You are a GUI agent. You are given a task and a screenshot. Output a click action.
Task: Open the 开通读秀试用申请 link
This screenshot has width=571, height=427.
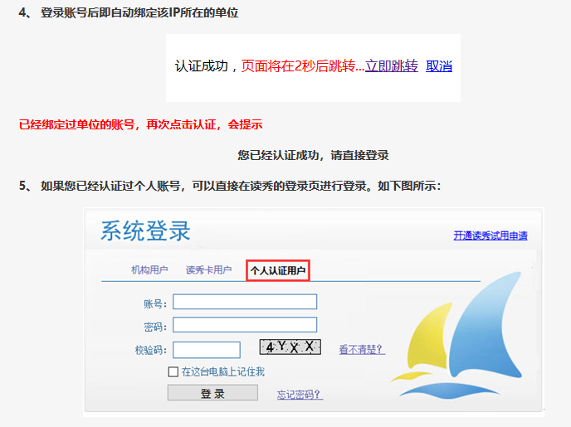pos(490,235)
